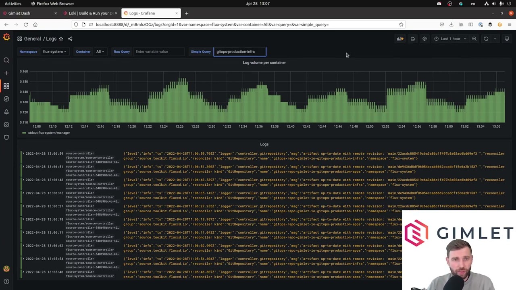Open the Dashboards icon in sidebar

(6, 86)
